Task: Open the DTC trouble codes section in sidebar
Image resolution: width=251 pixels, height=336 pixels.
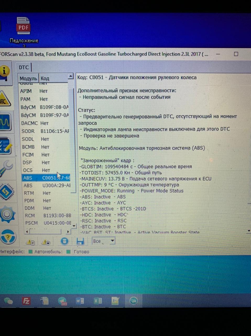Action: 5,100
